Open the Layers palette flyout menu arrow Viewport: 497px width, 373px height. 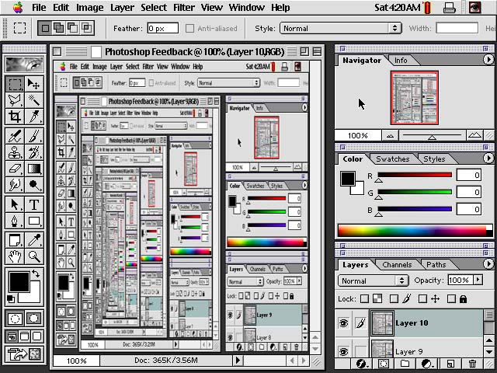[488, 263]
